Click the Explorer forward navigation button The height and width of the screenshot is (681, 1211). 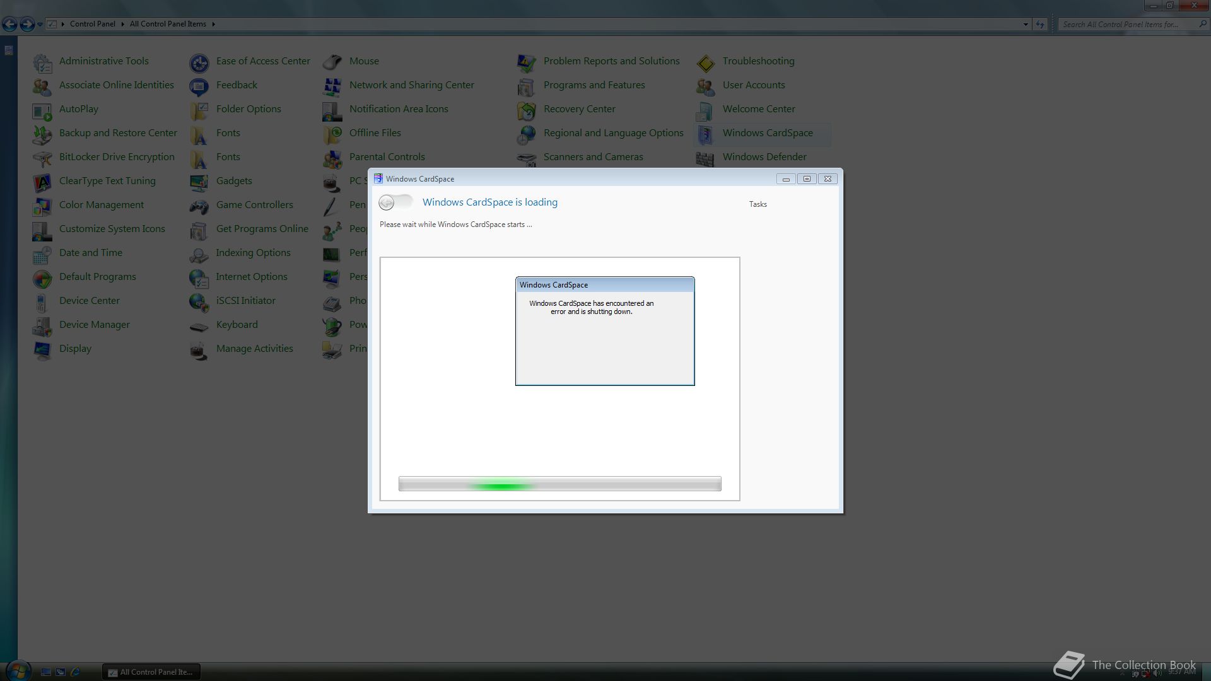27,24
